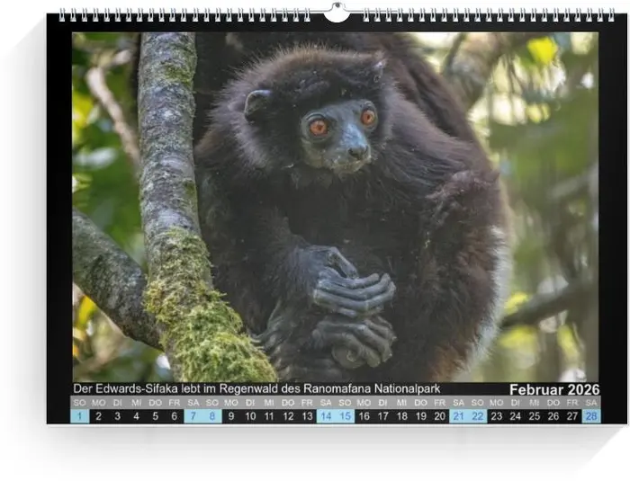Select Saturday 21 in the date strip

click(x=458, y=415)
